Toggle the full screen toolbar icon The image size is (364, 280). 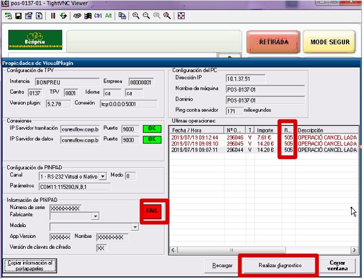[x=181, y=16]
